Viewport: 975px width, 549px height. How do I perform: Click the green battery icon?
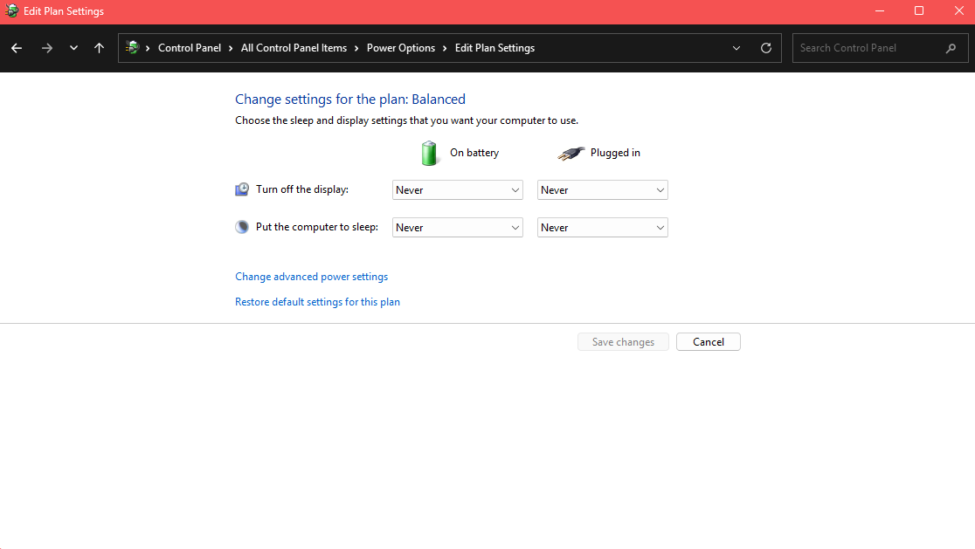[429, 153]
